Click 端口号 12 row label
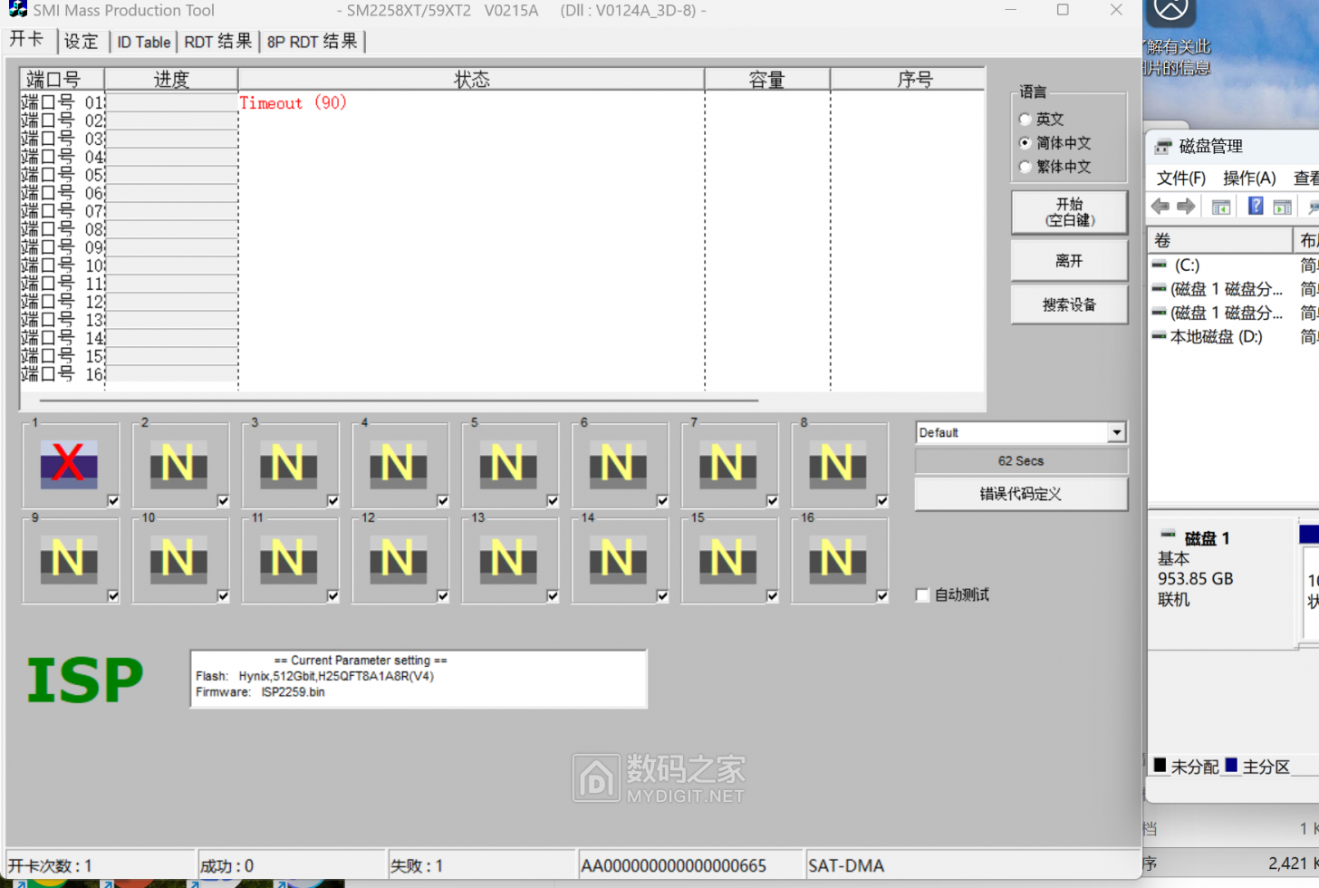 pyautogui.click(x=63, y=302)
